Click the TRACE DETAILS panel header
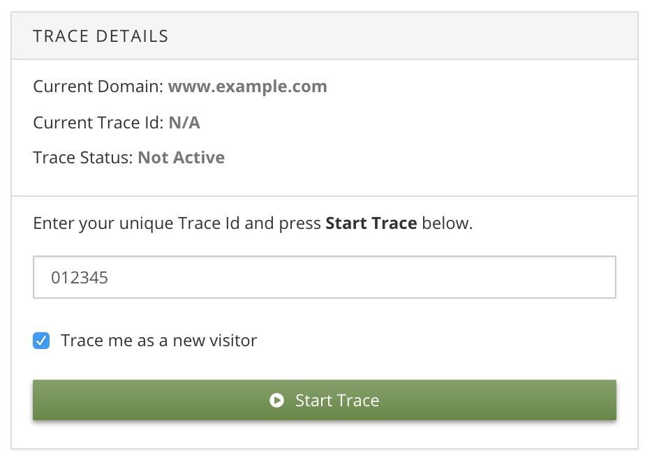Image resolution: width=652 pixels, height=460 pixels. pos(101,36)
